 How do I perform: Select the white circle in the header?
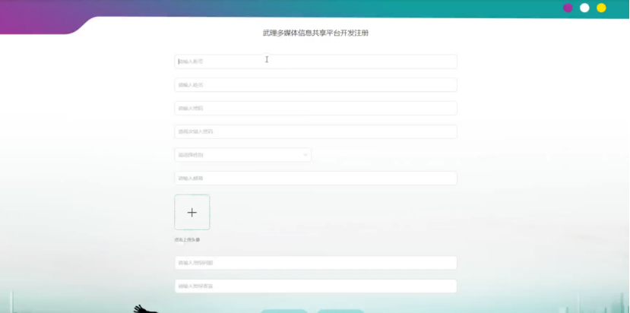point(584,8)
